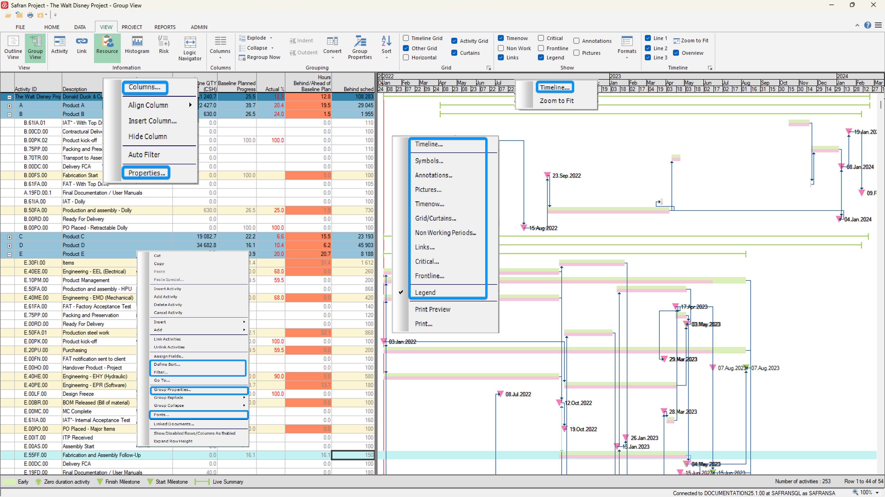This screenshot has height=497, width=885.
Task: Enable the Horizontal grid checkbox
Action: (x=406, y=57)
